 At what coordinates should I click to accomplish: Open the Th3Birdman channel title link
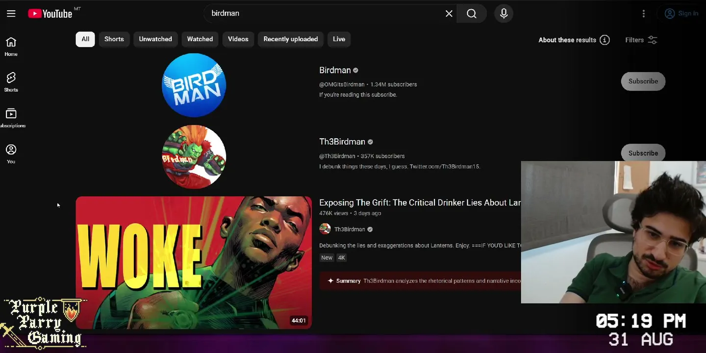[x=342, y=142]
